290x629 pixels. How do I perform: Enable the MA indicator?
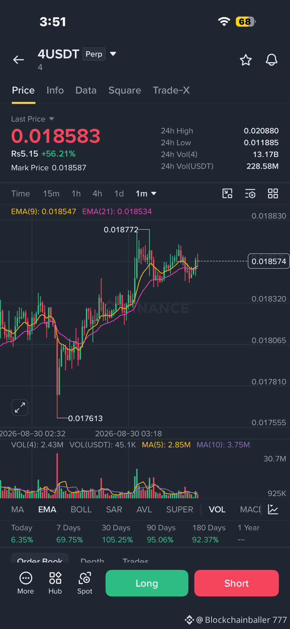tap(18, 509)
